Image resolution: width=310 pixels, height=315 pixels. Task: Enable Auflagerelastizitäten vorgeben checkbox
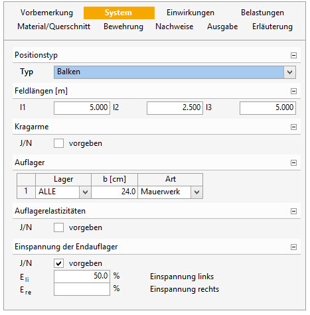58,227
